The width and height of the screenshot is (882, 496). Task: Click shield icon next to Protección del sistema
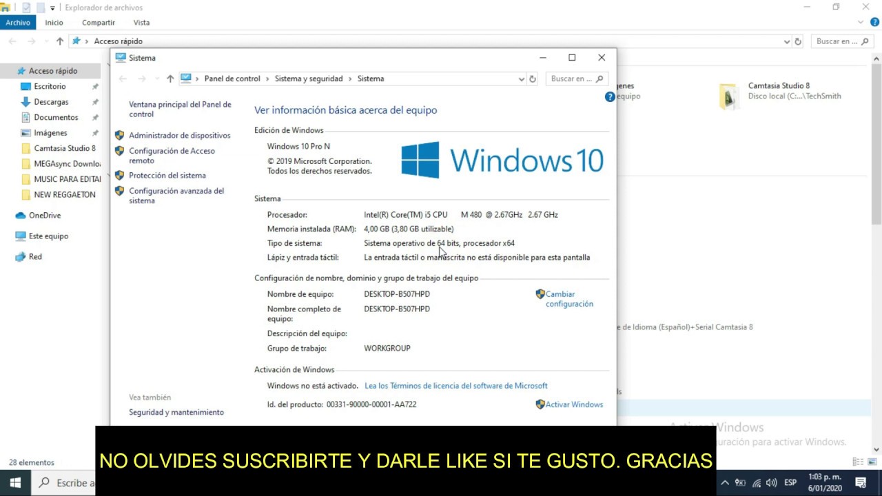pyautogui.click(x=119, y=176)
